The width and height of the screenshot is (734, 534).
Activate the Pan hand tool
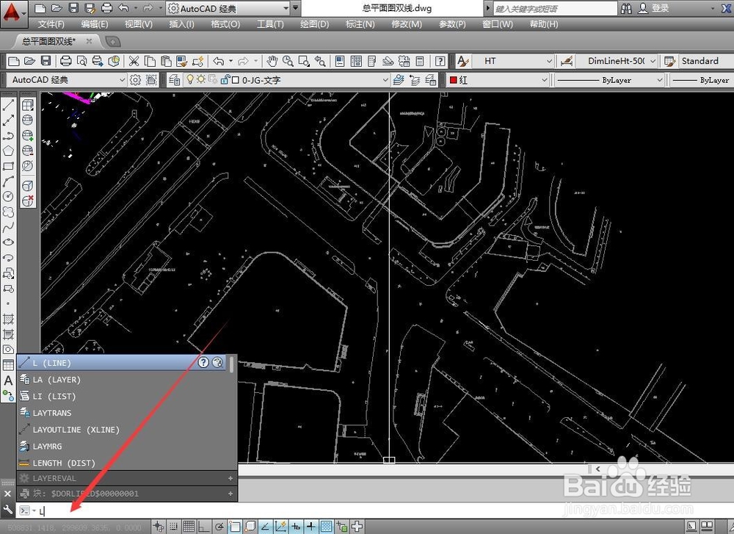coord(272,61)
